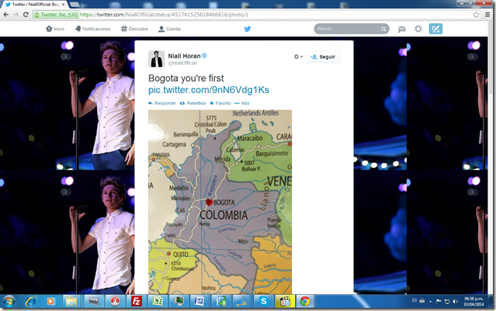496x311 pixels.
Task: Open Windows Explorer folder in the taskbar
Action: point(72,302)
